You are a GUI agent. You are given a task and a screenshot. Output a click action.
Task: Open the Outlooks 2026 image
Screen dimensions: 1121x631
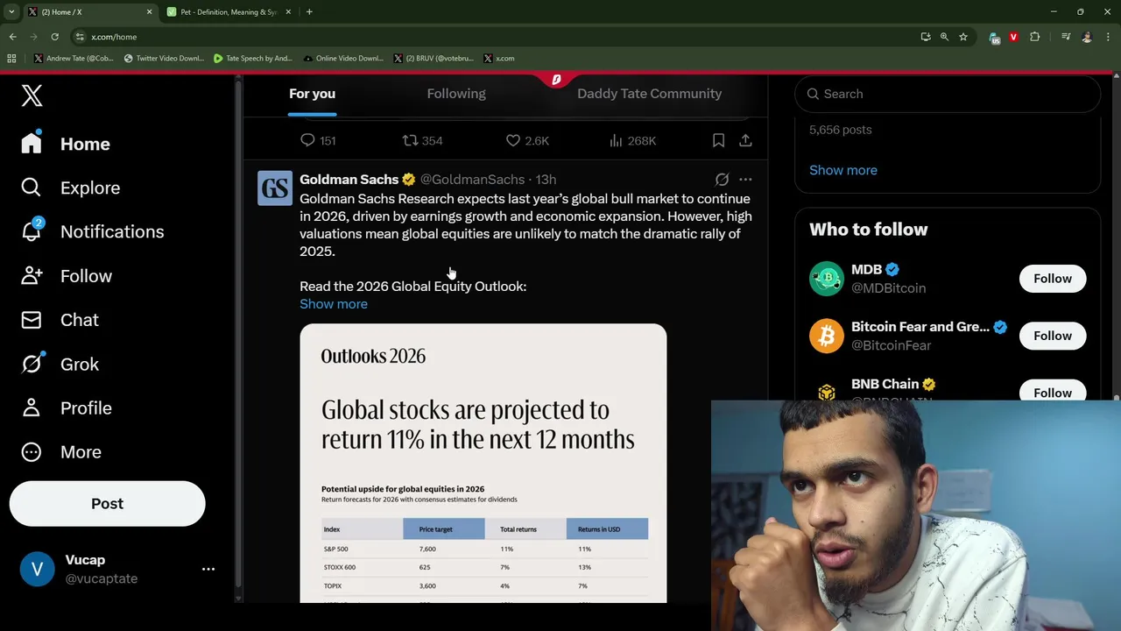[483, 463]
